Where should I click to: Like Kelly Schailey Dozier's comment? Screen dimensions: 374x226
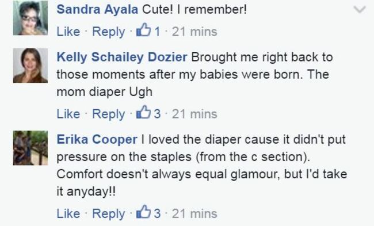coord(68,114)
